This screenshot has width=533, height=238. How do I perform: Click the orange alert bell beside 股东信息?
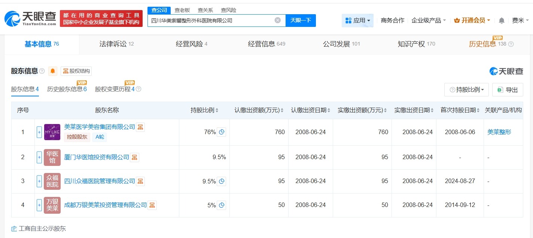(x=53, y=71)
